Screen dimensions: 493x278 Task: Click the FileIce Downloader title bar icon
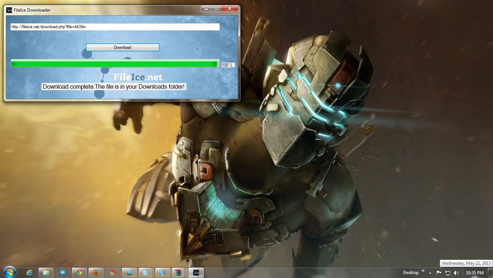[x=9, y=10]
